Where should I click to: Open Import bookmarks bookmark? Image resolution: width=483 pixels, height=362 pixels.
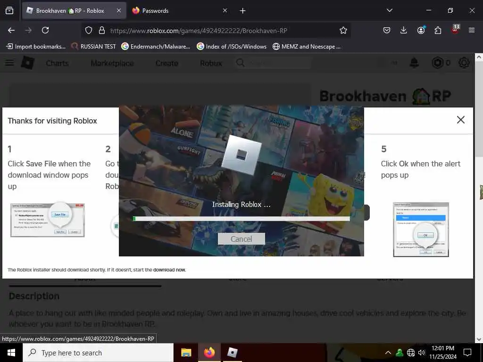pyautogui.click(x=36, y=47)
